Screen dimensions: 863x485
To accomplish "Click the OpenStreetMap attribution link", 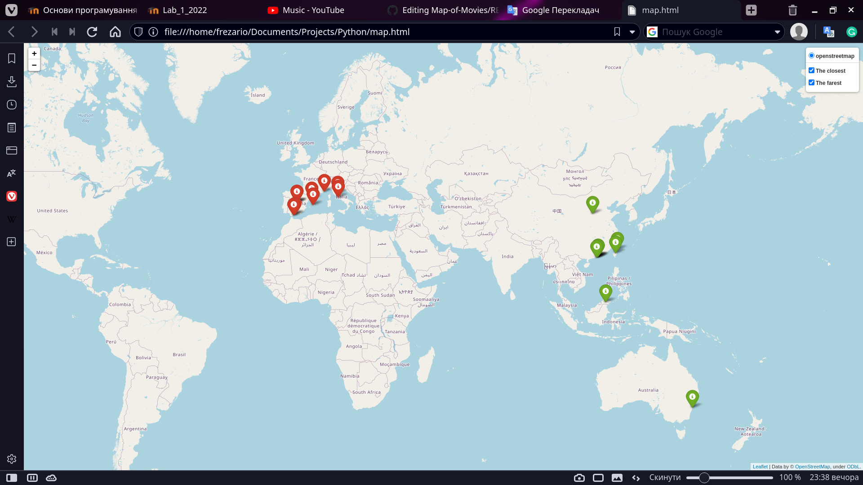I will click(x=812, y=467).
